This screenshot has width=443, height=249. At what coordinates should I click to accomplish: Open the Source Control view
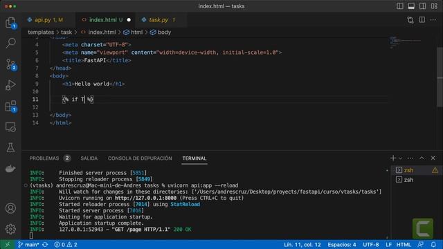click(11, 64)
